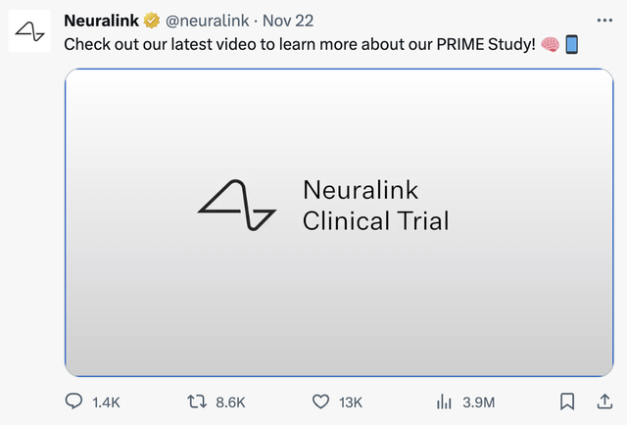Click the gold verified badge
This screenshot has width=627, height=425.
point(152,20)
